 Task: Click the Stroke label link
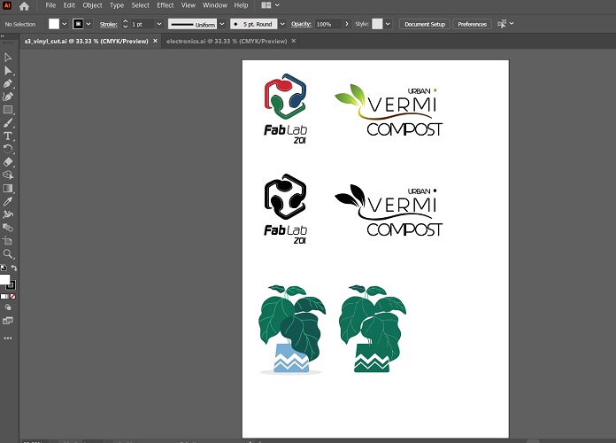pyautogui.click(x=109, y=25)
